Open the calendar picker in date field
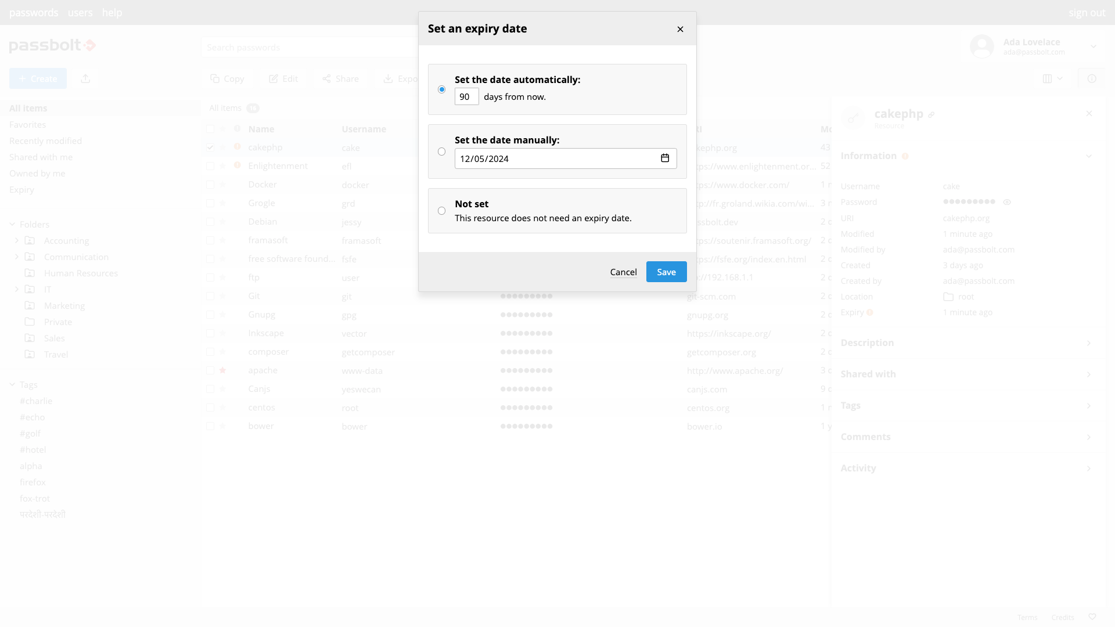This screenshot has height=627, width=1115. coord(665,158)
